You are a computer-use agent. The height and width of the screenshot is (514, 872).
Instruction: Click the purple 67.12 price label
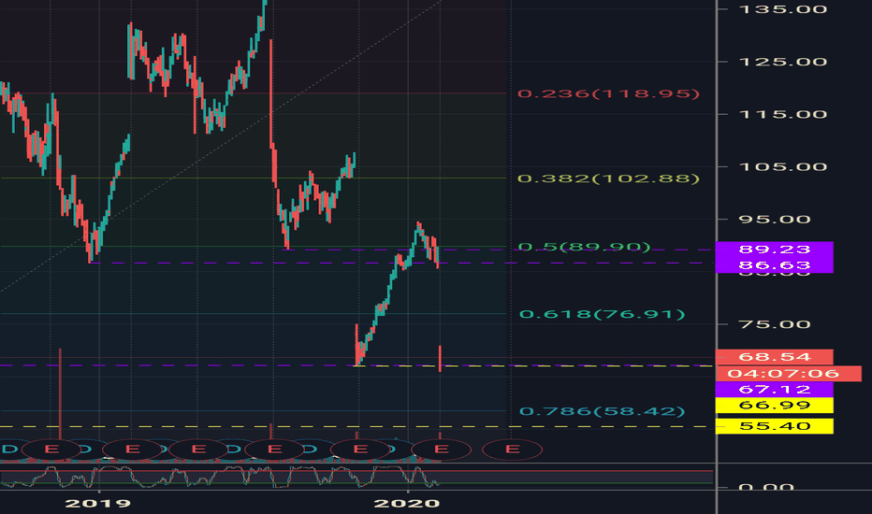[x=774, y=390]
